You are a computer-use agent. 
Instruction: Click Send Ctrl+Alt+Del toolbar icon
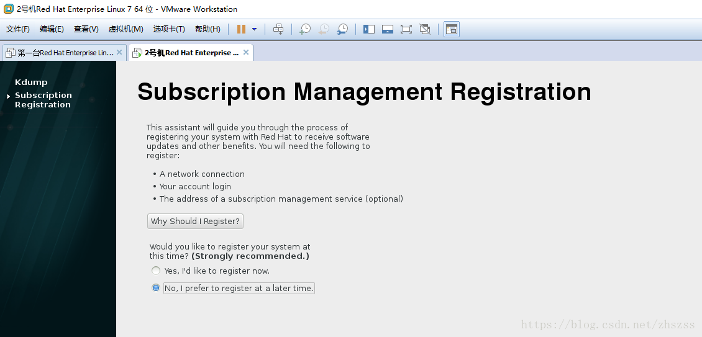pos(278,29)
